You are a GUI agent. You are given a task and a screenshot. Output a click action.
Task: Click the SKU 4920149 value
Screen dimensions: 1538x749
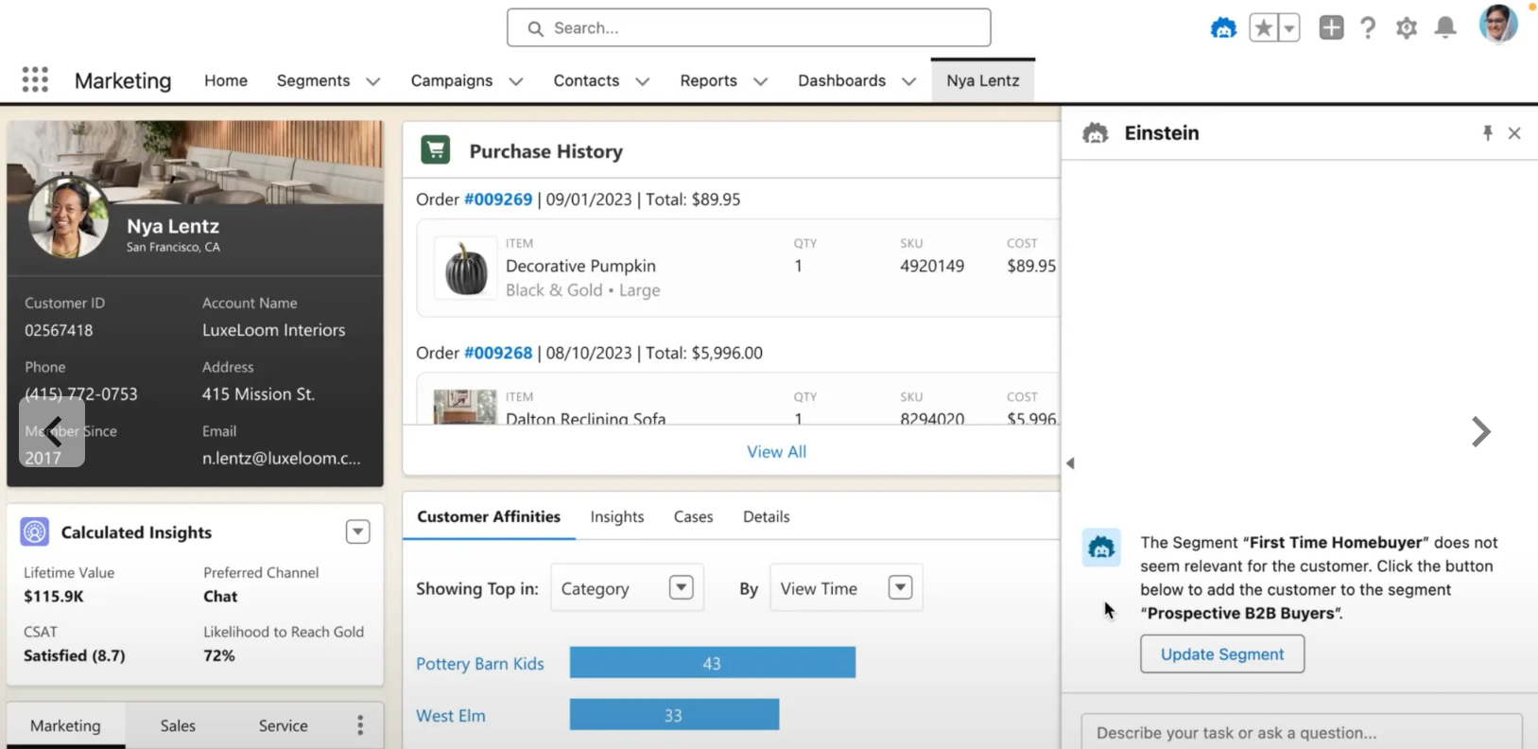coord(932,266)
